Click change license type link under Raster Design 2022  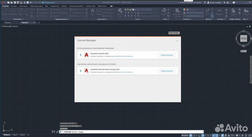click(x=124, y=72)
